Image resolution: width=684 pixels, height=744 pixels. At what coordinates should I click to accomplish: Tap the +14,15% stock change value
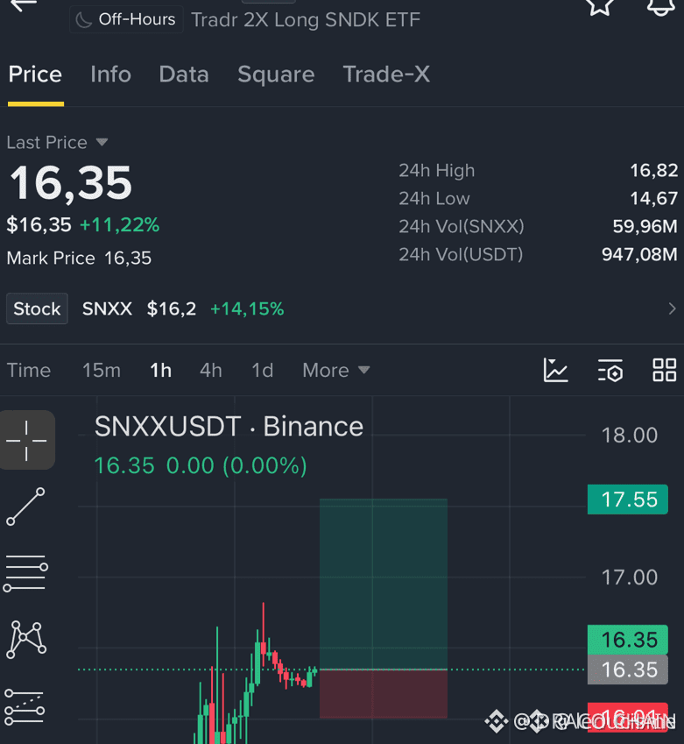click(x=247, y=308)
